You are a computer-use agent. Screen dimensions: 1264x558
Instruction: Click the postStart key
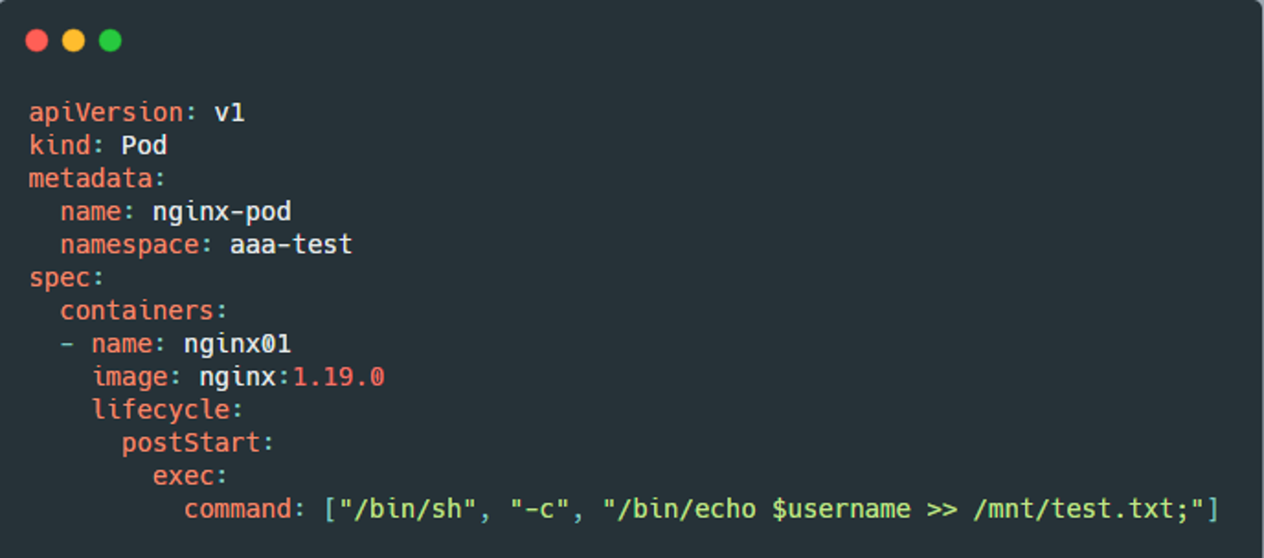coord(191,443)
